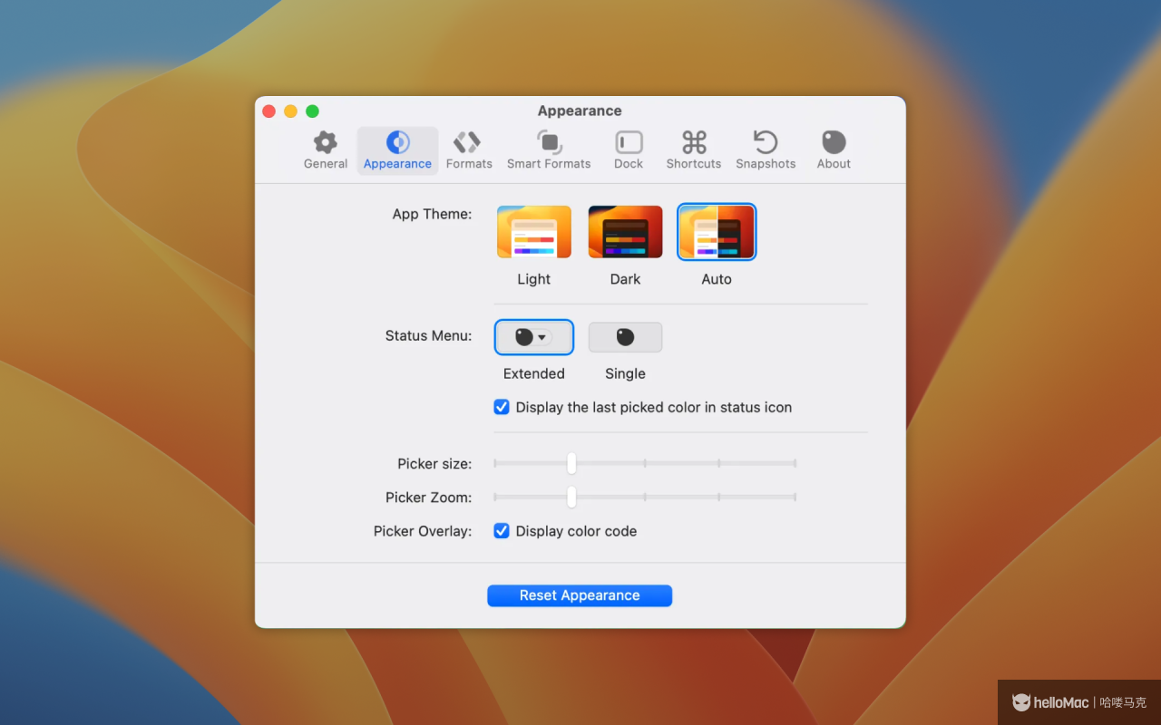Open the General gear icon
Image resolution: width=1161 pixels, height=725 pixels.
[x=326, y=142]
